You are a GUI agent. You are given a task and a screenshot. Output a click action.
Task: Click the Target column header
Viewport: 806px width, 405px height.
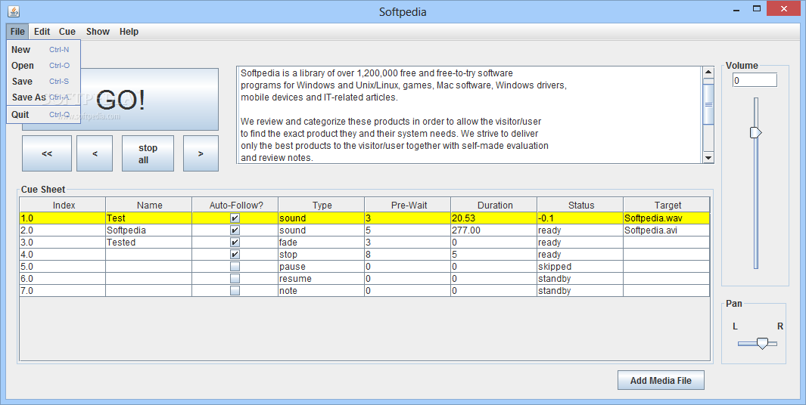coord(668,206)
